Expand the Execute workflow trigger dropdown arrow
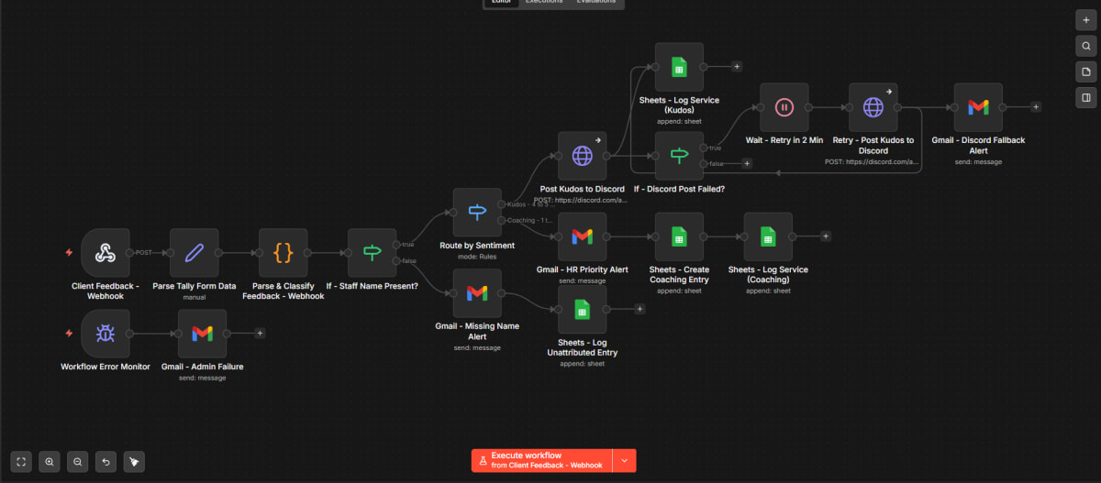The image size is (1101, 483). [x=625, y=460]
